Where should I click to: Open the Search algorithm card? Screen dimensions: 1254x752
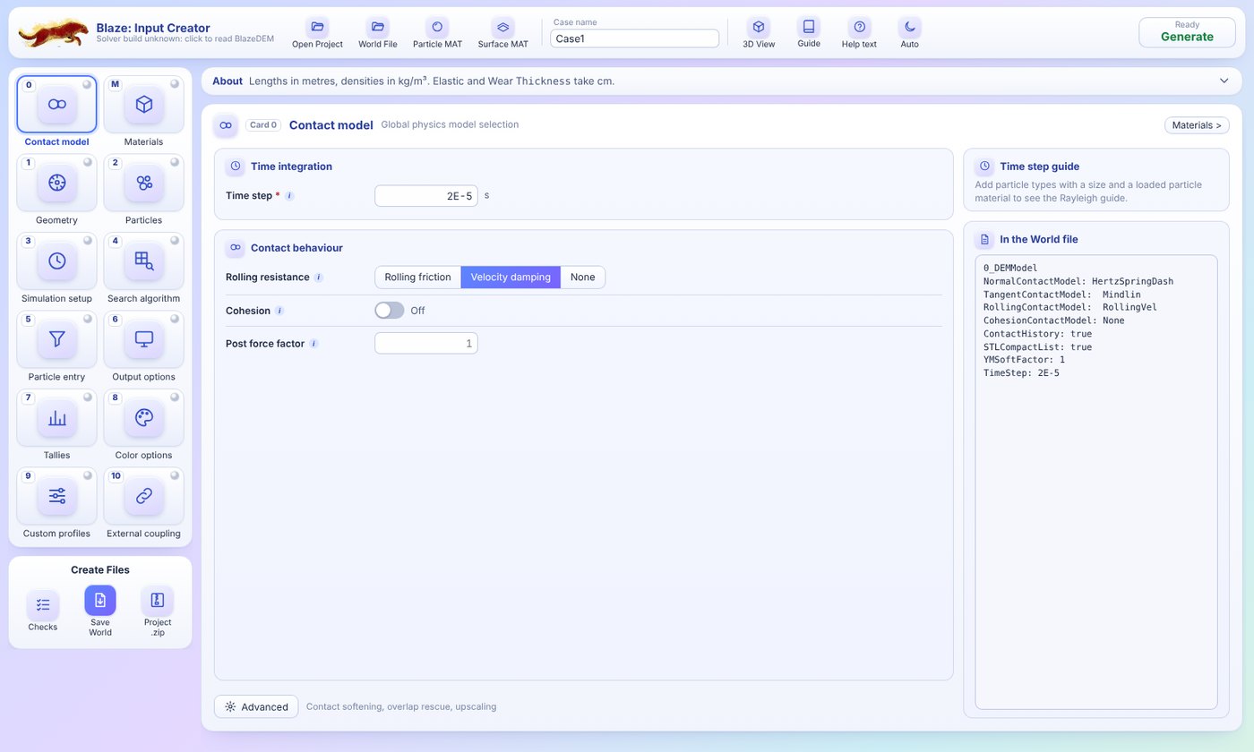143,261
